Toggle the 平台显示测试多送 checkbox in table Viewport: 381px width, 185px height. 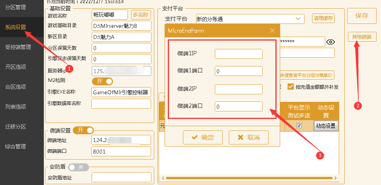299,126
